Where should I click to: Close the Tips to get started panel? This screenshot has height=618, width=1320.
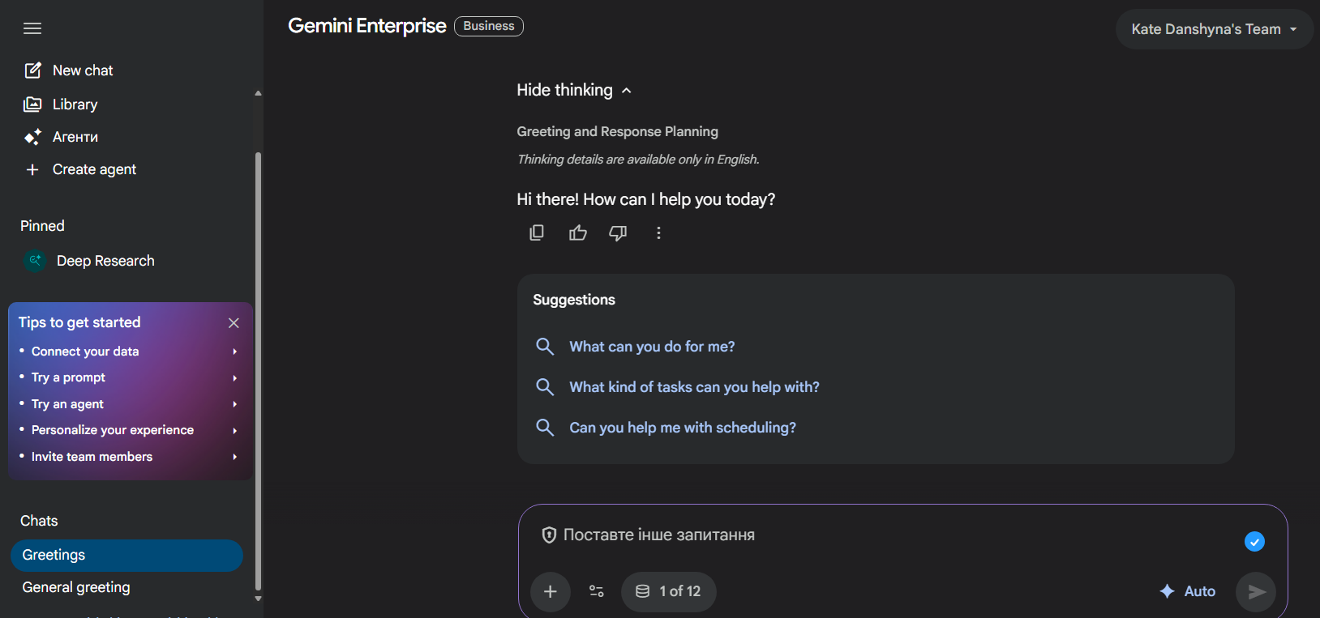click(x=234, y=322)
